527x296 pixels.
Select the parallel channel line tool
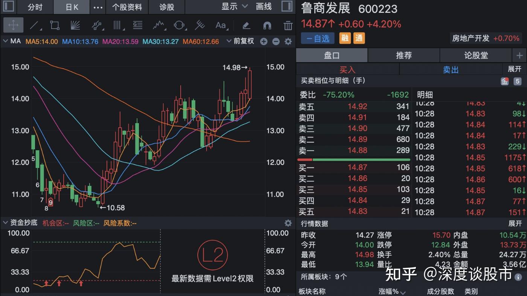(97, 25)
